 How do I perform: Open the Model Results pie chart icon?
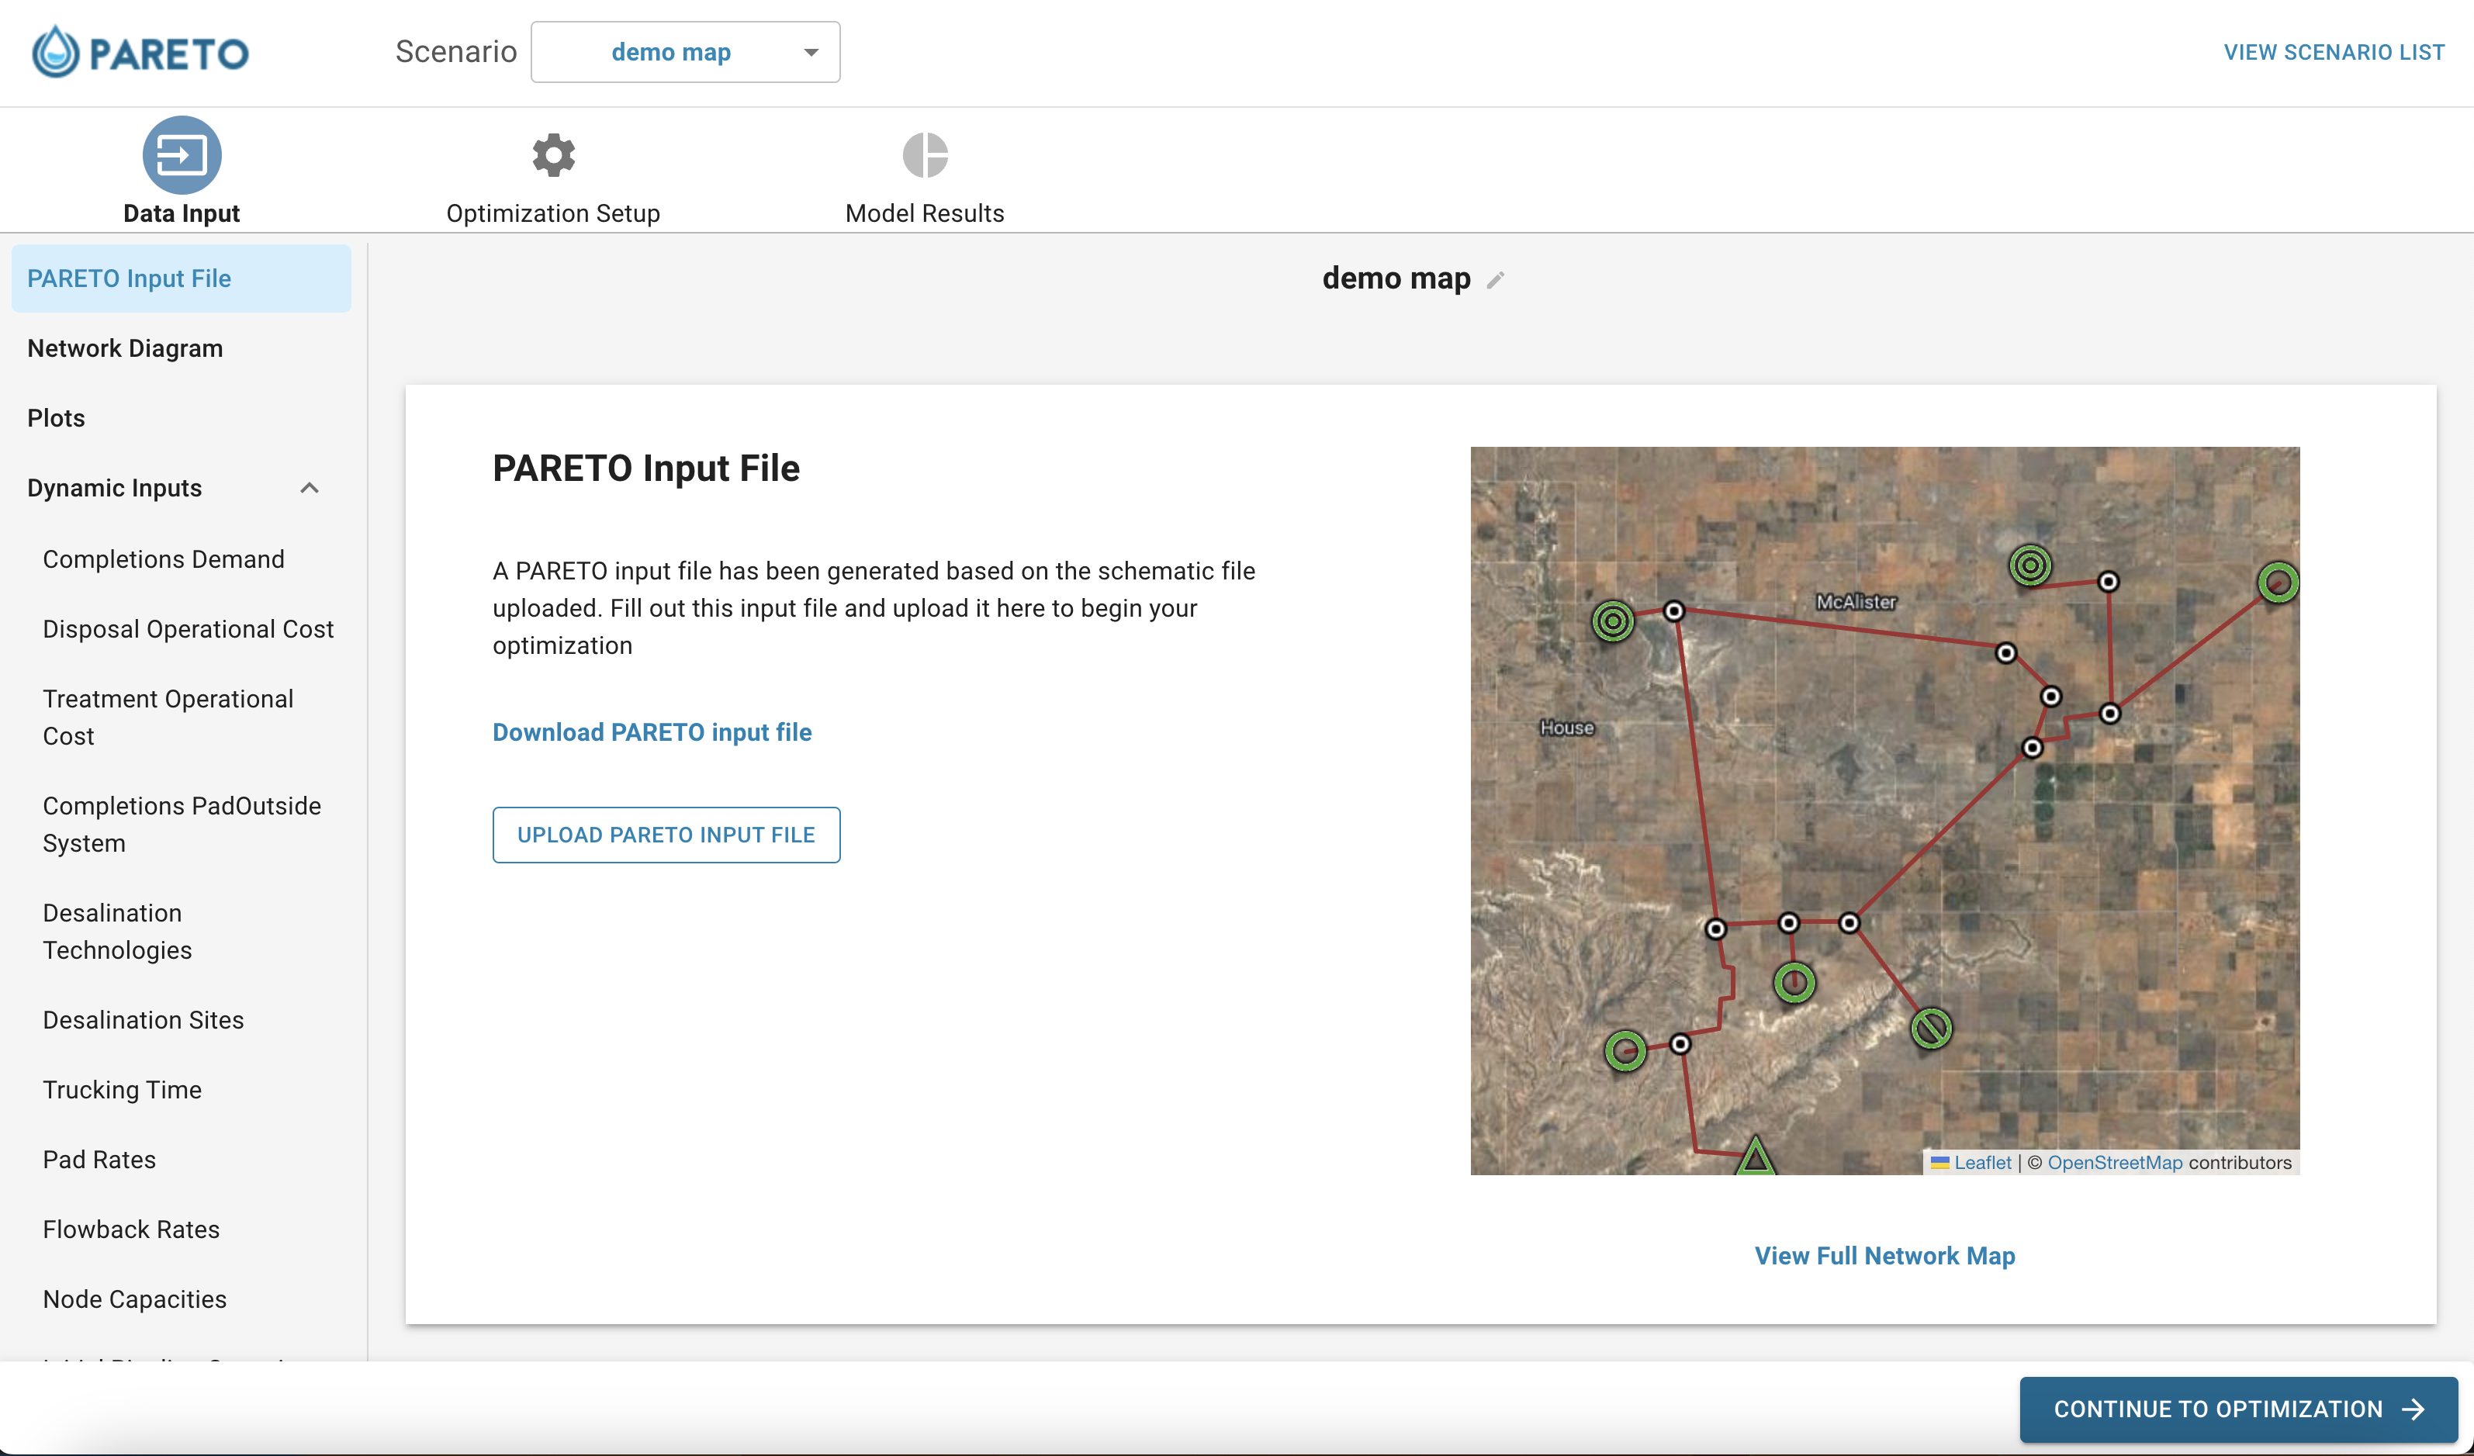(x=925, y=155)
